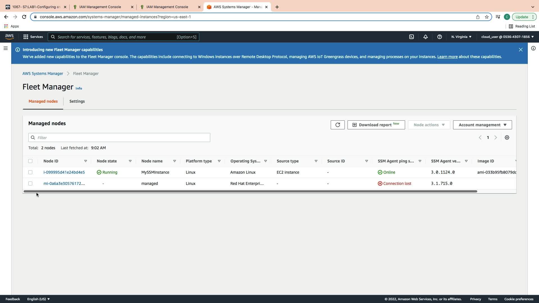Open the left navigation hamburger menu
This screenshot has width=539, height=303.
pos(5,49)
